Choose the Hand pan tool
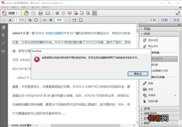This screenshot has height=127, width=182. [x=36, y=20]
